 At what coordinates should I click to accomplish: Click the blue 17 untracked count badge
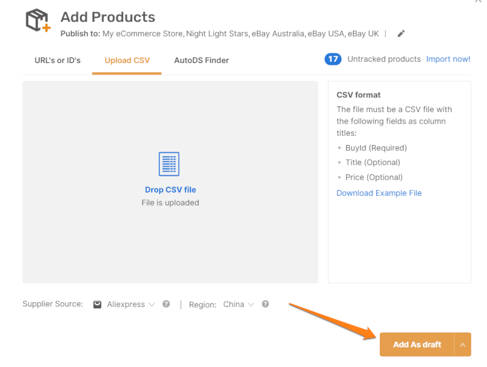coord(333,59)
